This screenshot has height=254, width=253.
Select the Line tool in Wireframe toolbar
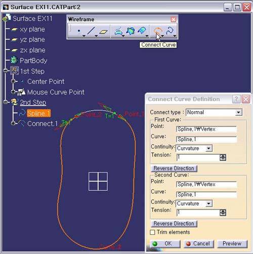(91, 31)
